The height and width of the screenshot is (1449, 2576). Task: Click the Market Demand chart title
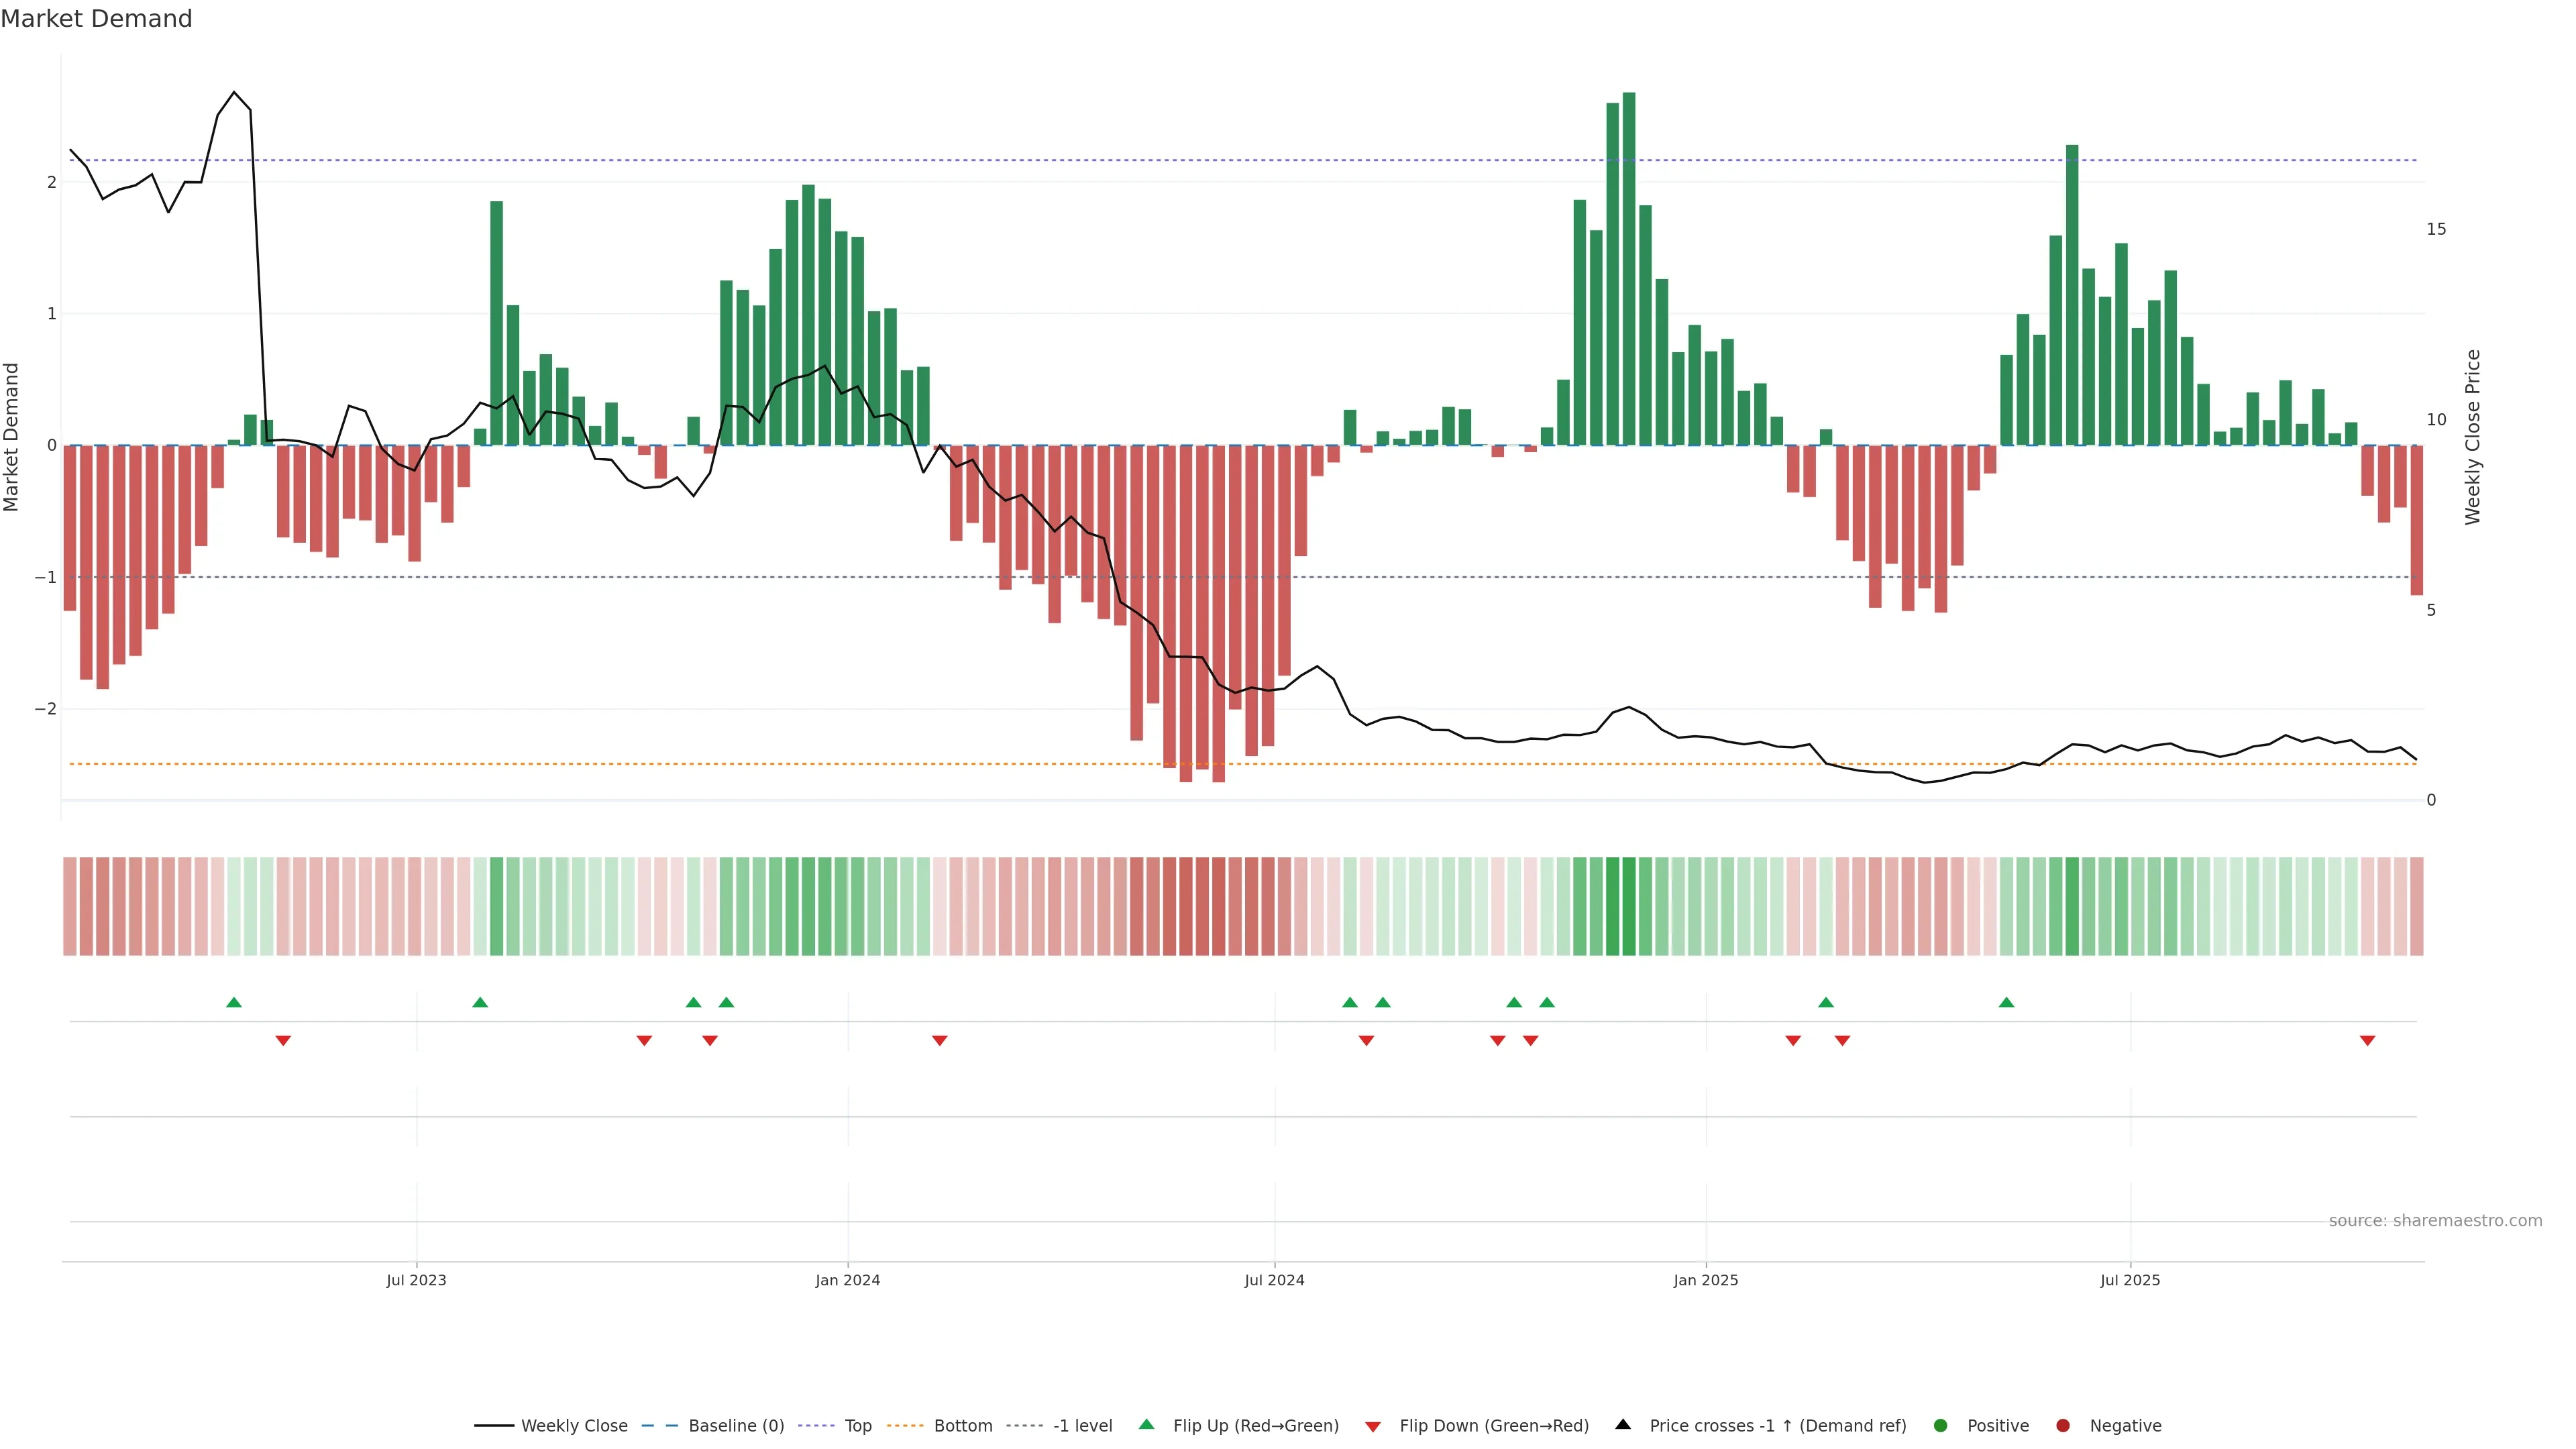96,19
